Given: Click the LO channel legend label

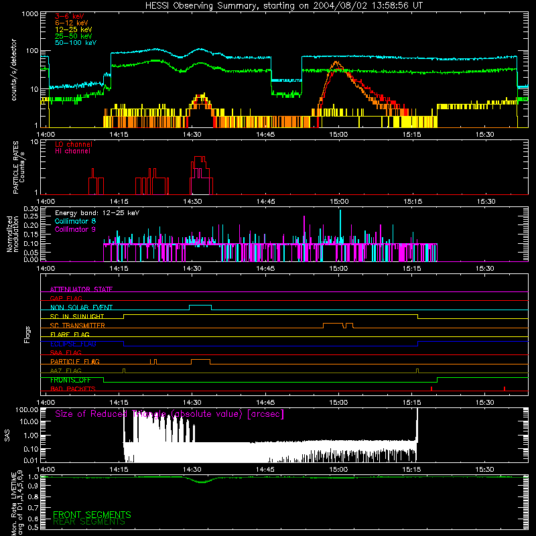Looking at the screenshot, I should point(74,144).
